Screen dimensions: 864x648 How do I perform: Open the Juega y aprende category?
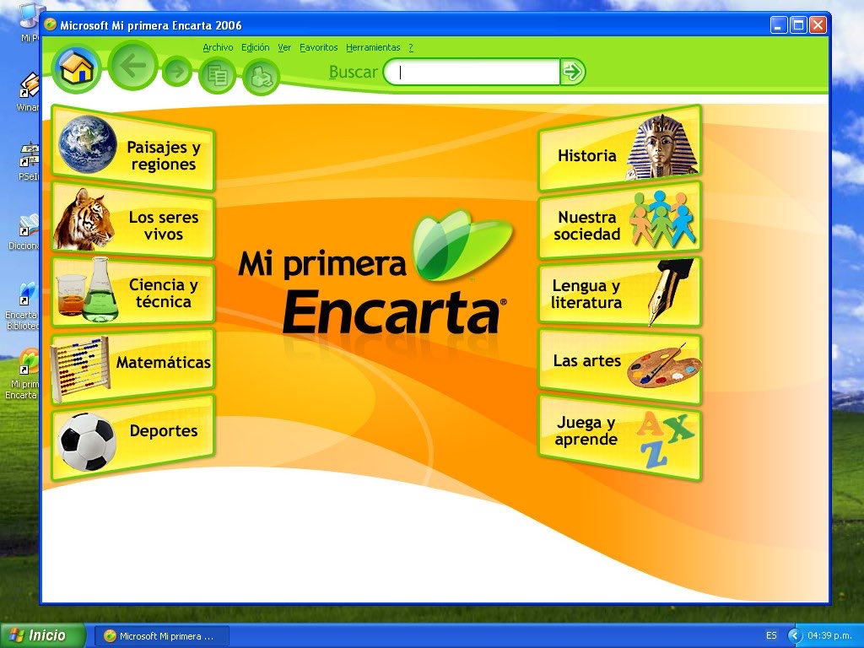(619, 438)
